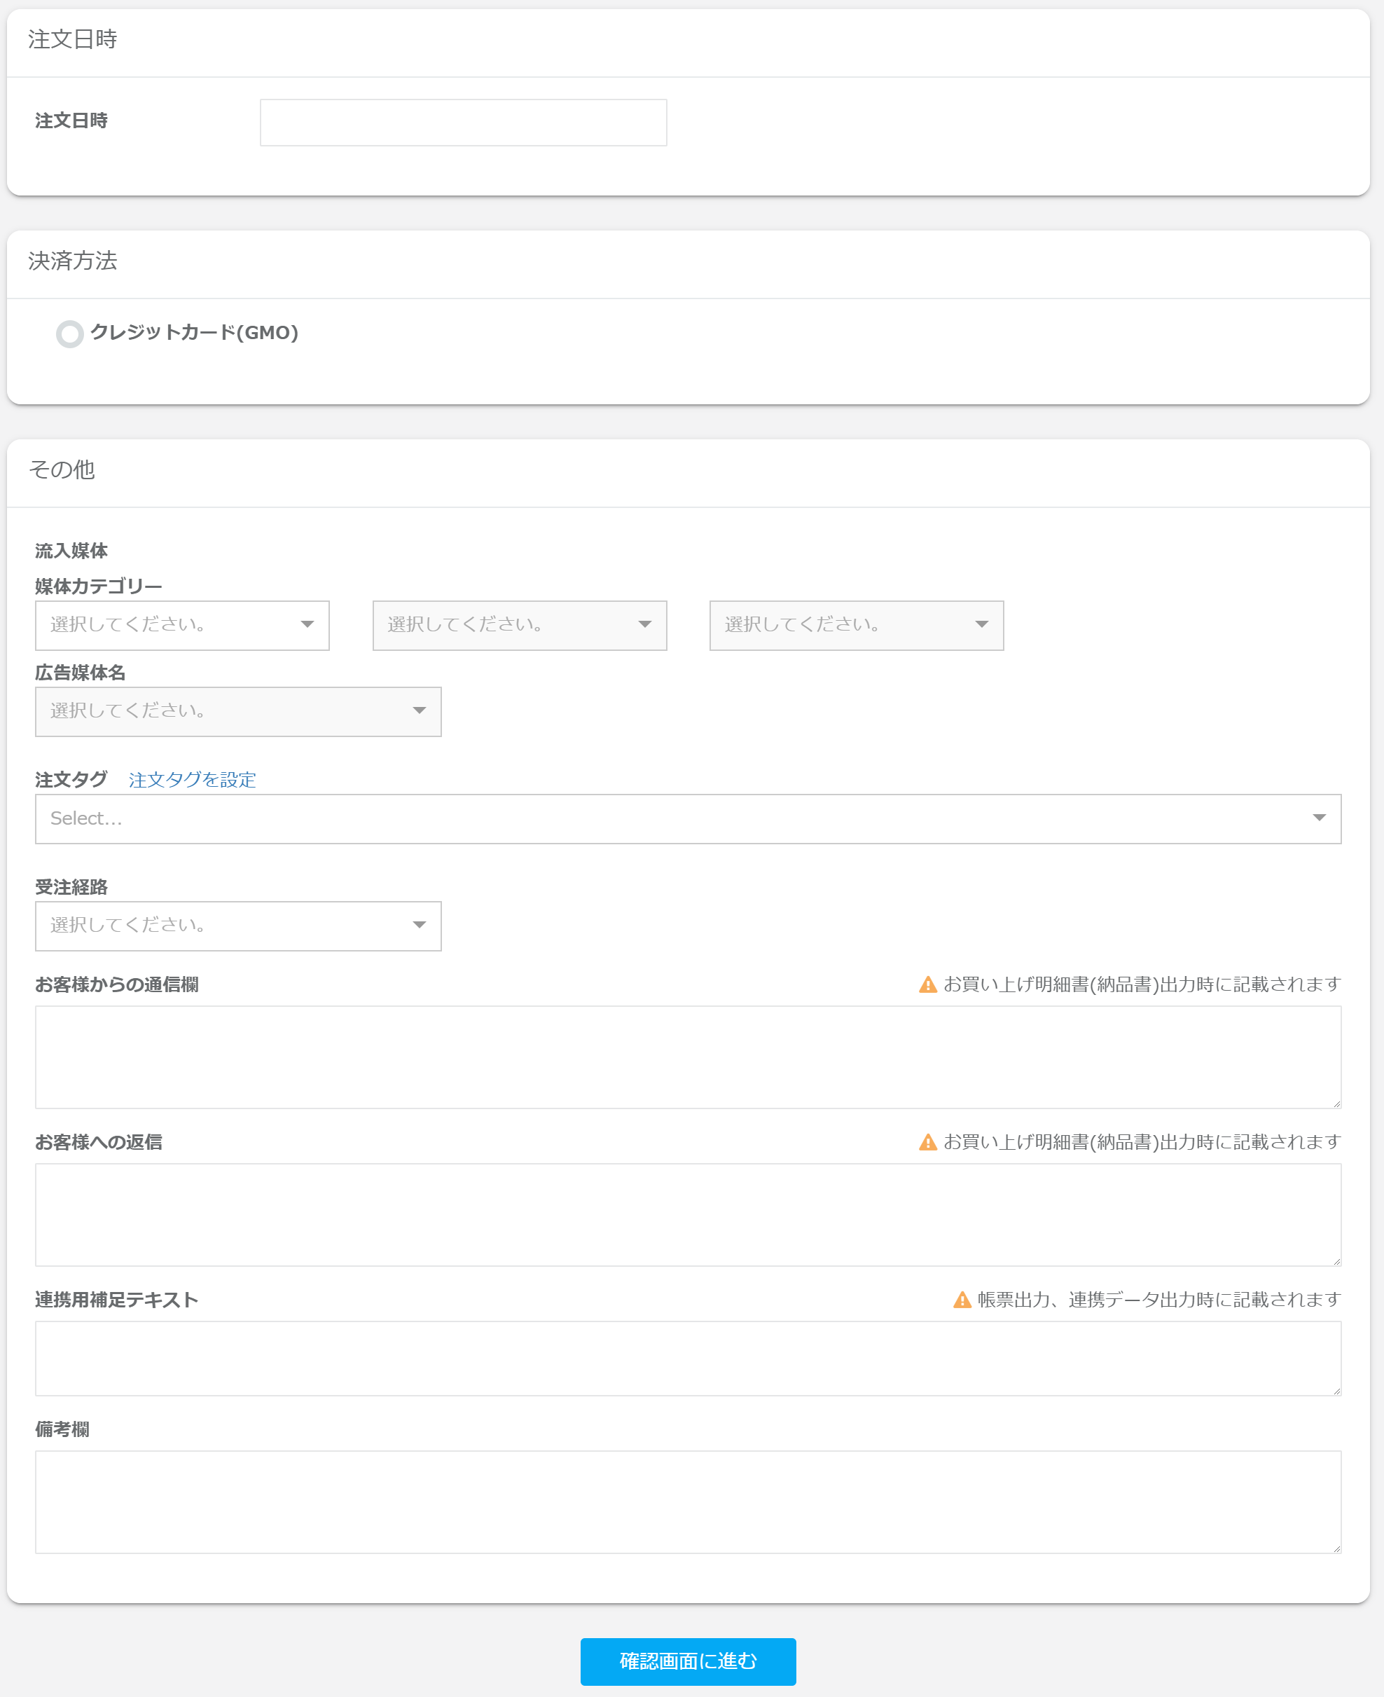Open third 媒体カテゴリー dropdown

[x=856, y=625]
